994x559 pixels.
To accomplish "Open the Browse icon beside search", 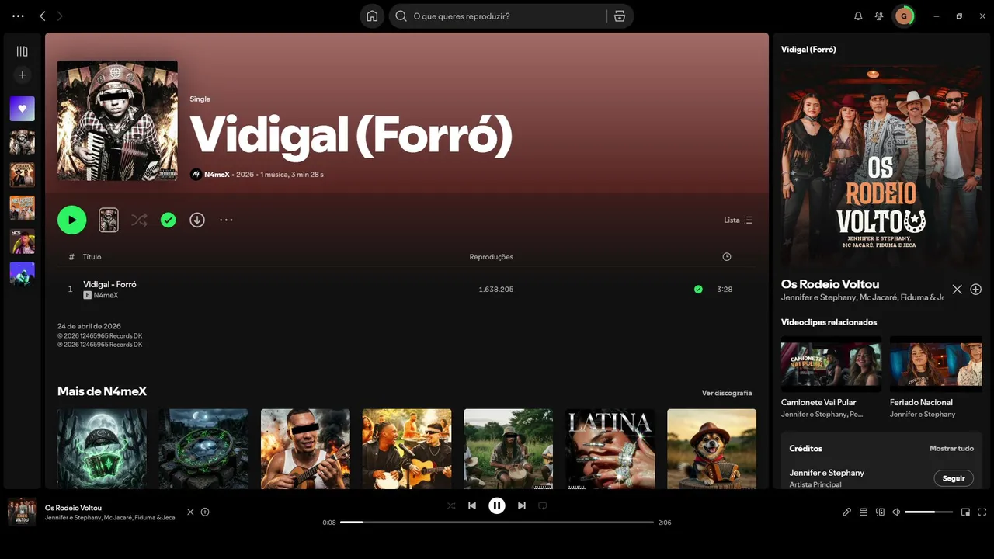I will [619, 16].
